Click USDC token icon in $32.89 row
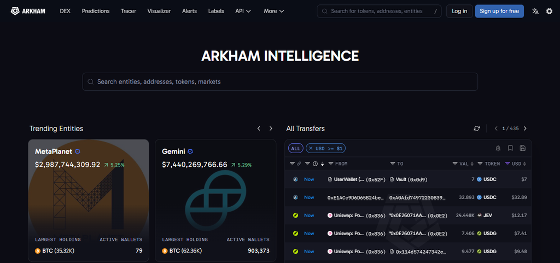Screen dimensions: 560x263 click(479, 197)
